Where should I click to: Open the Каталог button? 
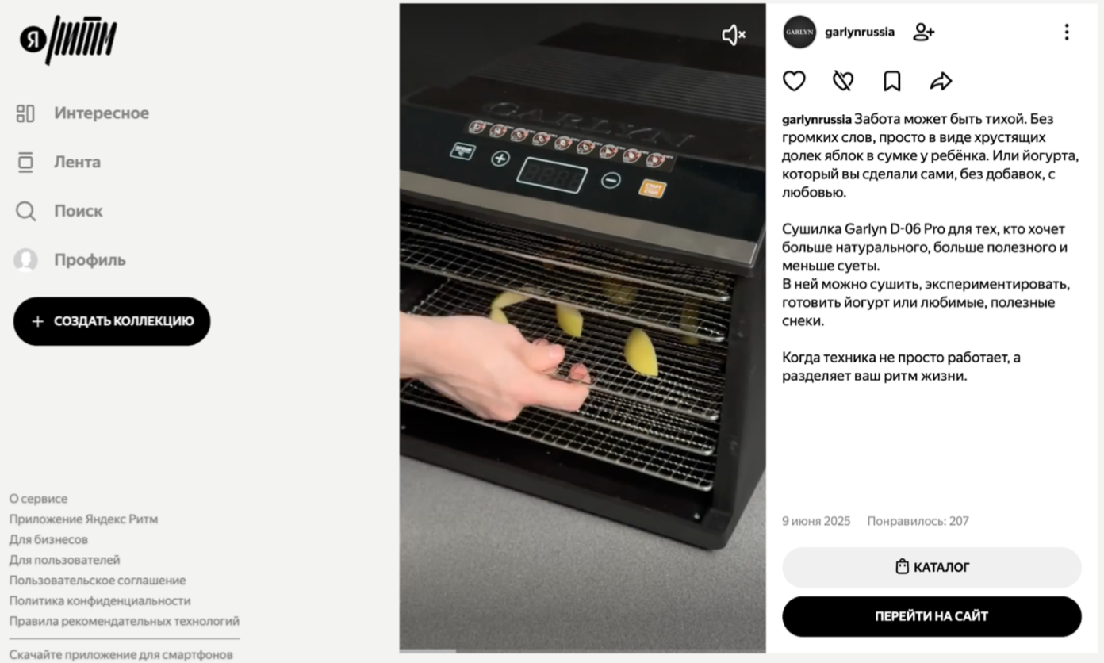click(932, 567)
